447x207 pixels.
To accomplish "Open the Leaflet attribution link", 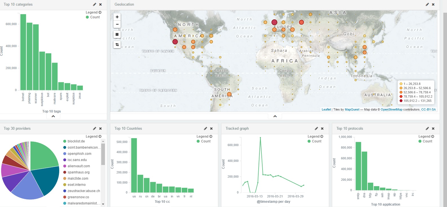I will point(326,109).
